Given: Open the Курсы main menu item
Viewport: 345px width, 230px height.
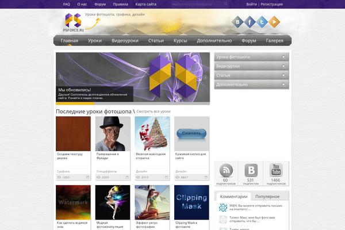Looking at the screenshot, I should point(180,41).
